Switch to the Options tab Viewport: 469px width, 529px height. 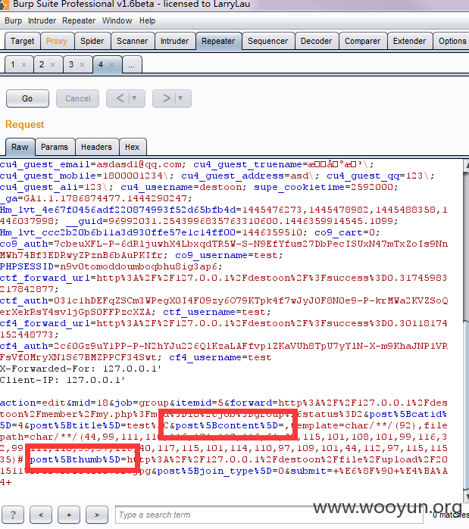(452, 41)
